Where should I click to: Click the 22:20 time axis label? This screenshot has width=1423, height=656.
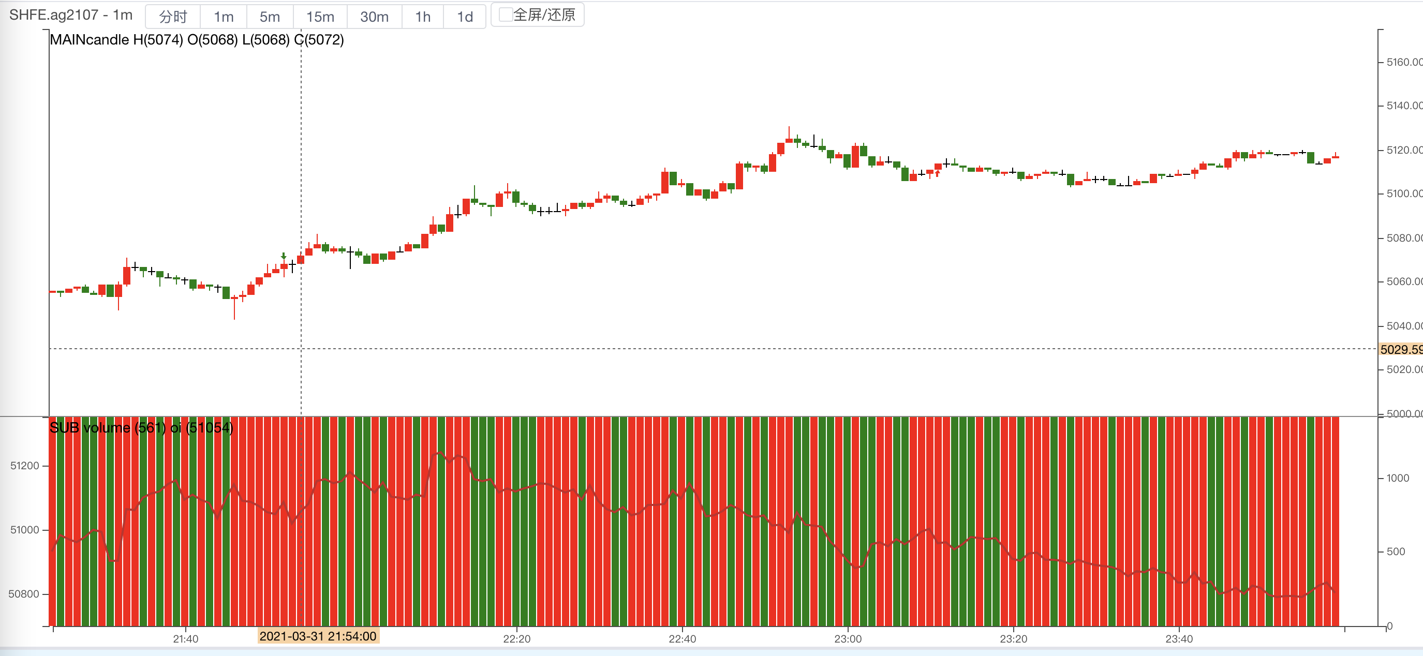[x=516, y=638]
